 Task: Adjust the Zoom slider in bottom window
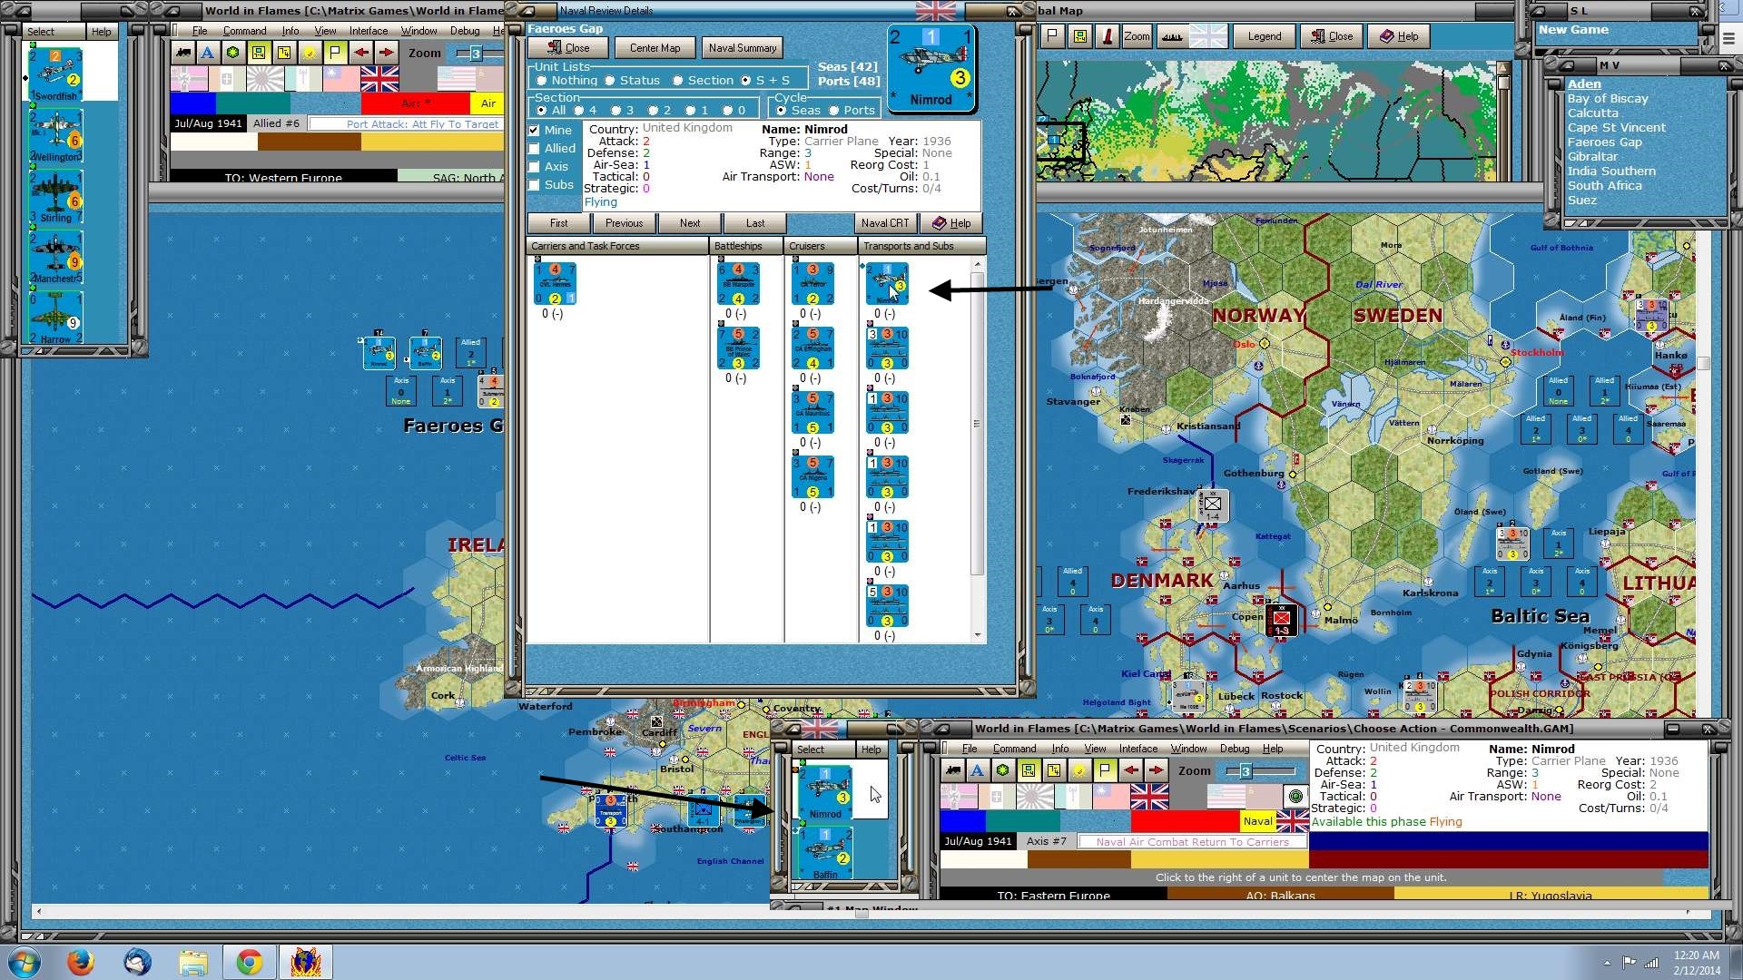coord(1246,771)
